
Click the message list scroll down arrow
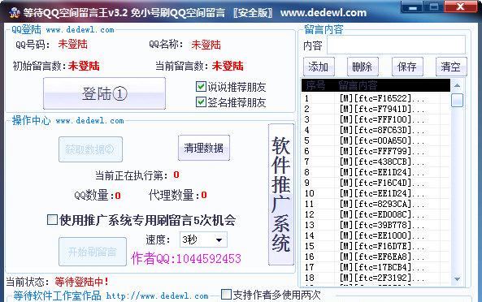pos(457,278)
